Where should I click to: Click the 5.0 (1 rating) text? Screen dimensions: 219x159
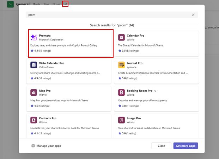(129, 134)
